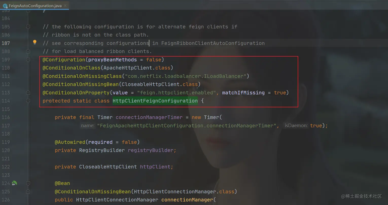The image size is (388, 205).
Task: Click CloseableHttpClient type on line 122
Action: (x=108, y=167)
